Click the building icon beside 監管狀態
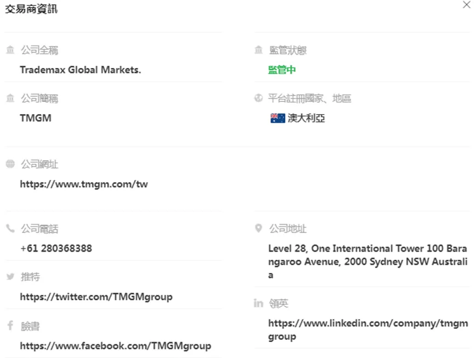474x358 pixels. click(258, 49)
